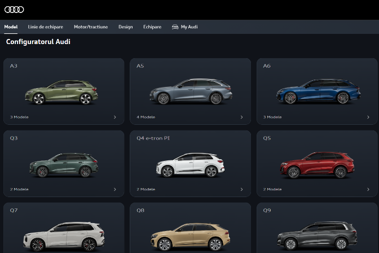Click the A6 model title

267,66
